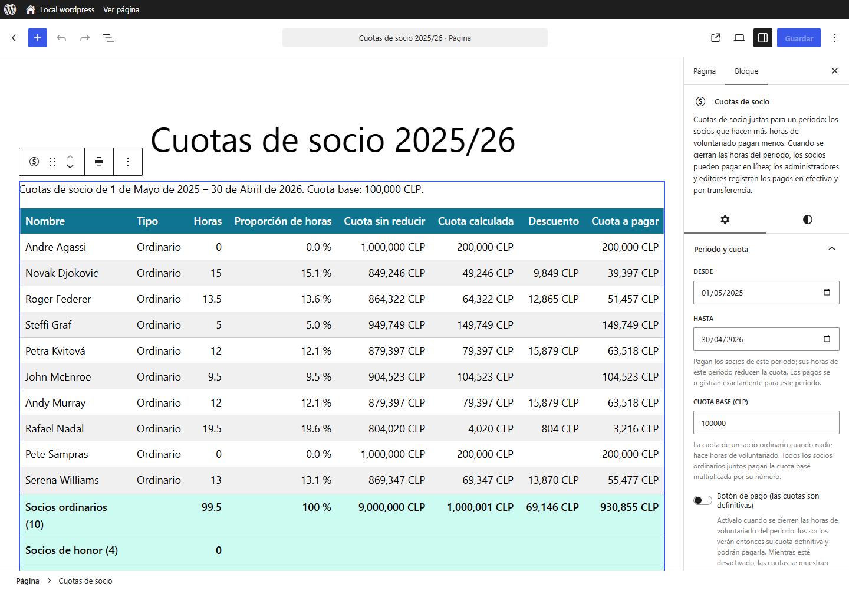
Task: Switch to the block settings gear tab
Action: (x=725, y=219)
